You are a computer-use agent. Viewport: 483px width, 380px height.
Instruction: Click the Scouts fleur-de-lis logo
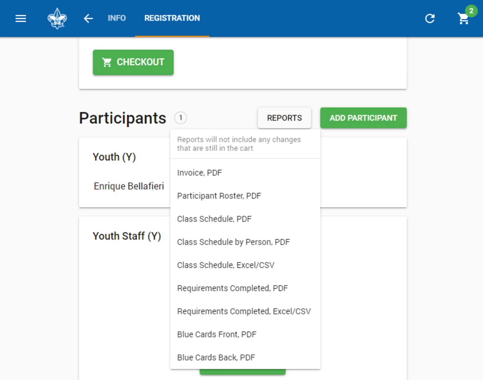click(x=57, y=18)
